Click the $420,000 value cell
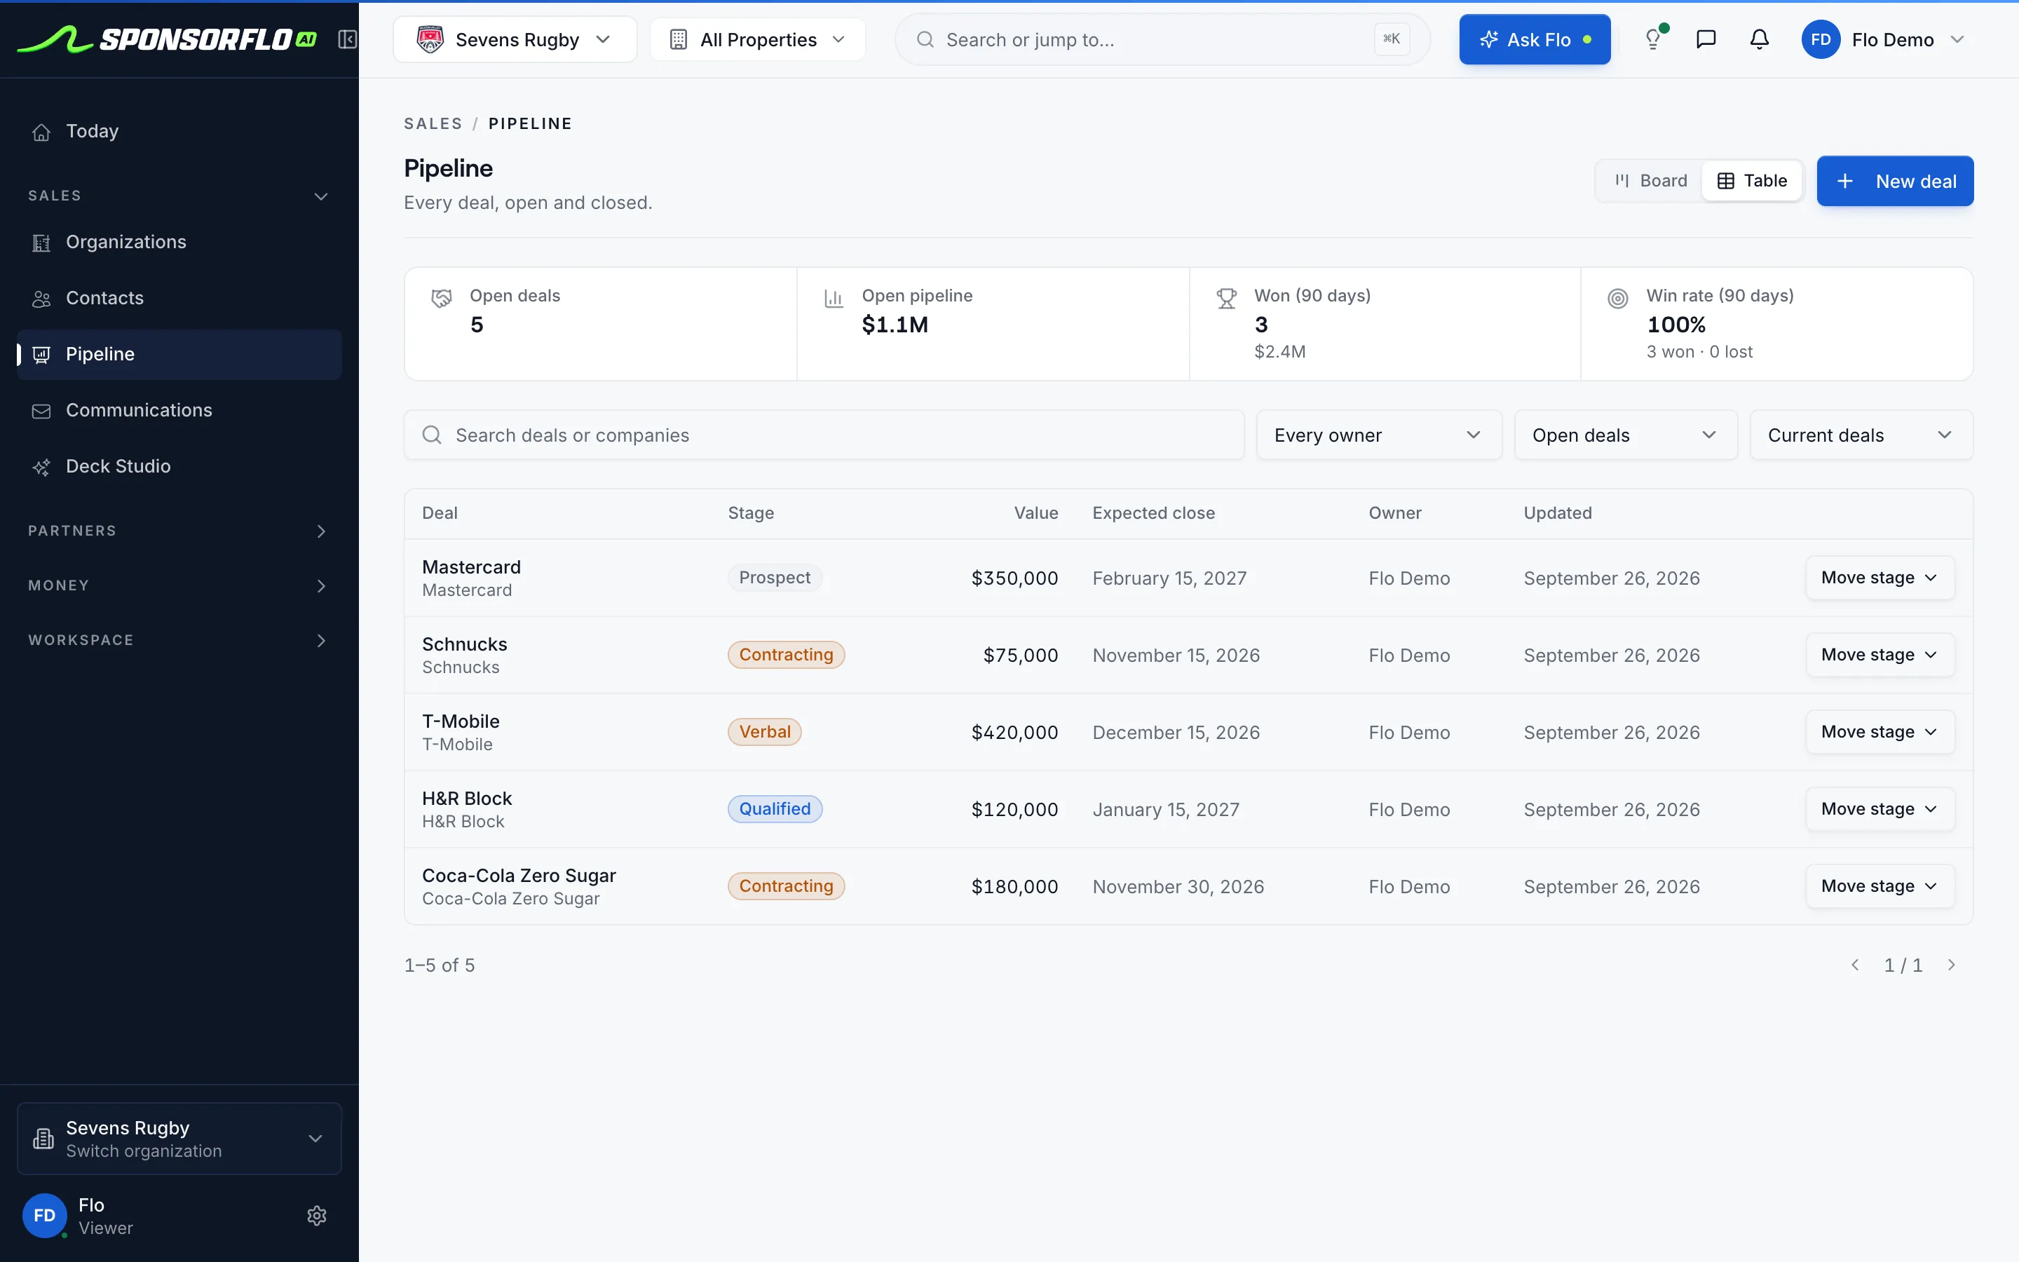 [x=1014, y=733]
